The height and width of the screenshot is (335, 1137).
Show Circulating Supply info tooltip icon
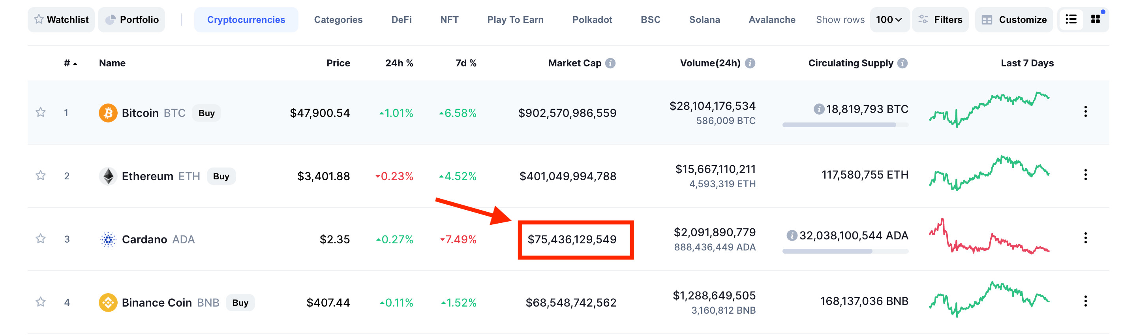902,63
